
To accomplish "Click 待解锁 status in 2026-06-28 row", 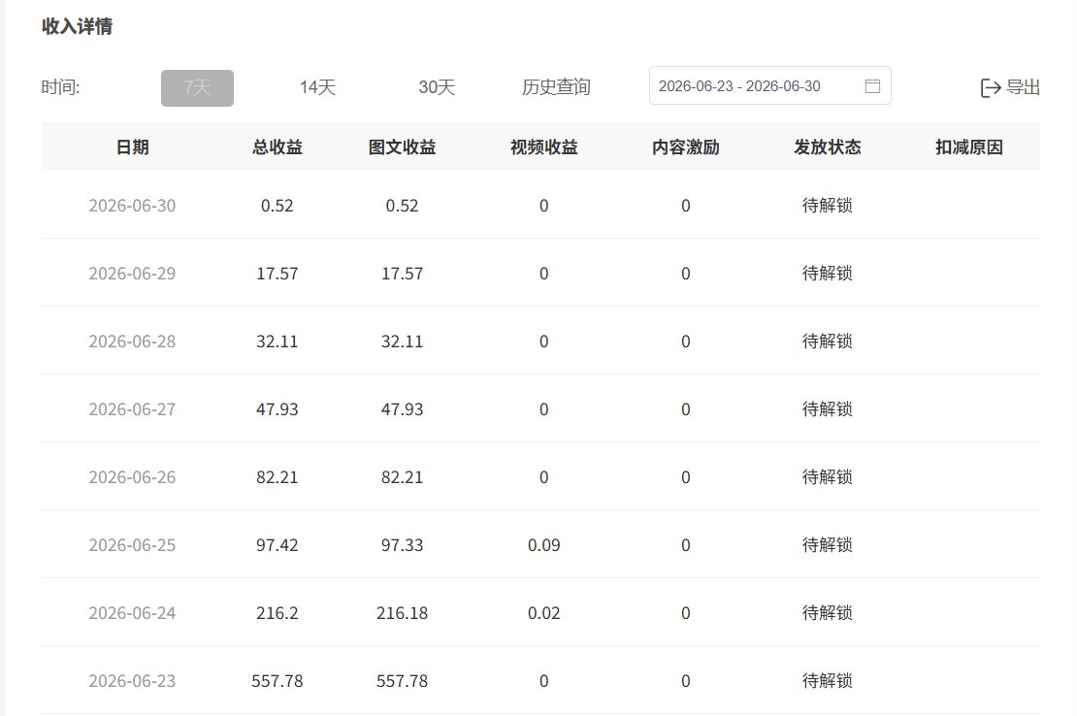I will coord(828,342).
